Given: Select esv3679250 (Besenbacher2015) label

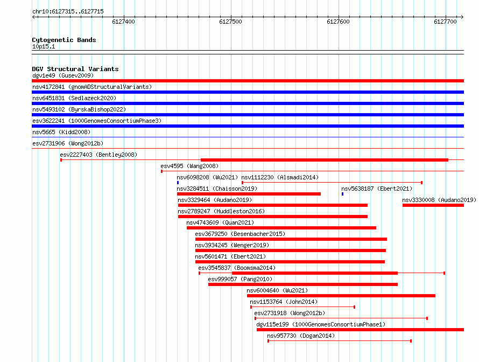Looking at the screenshot, I should 240,234.
